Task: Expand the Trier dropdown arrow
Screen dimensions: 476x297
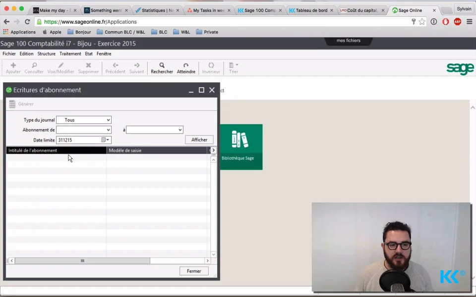Action: pyautogui.click(x=237, y=65)
